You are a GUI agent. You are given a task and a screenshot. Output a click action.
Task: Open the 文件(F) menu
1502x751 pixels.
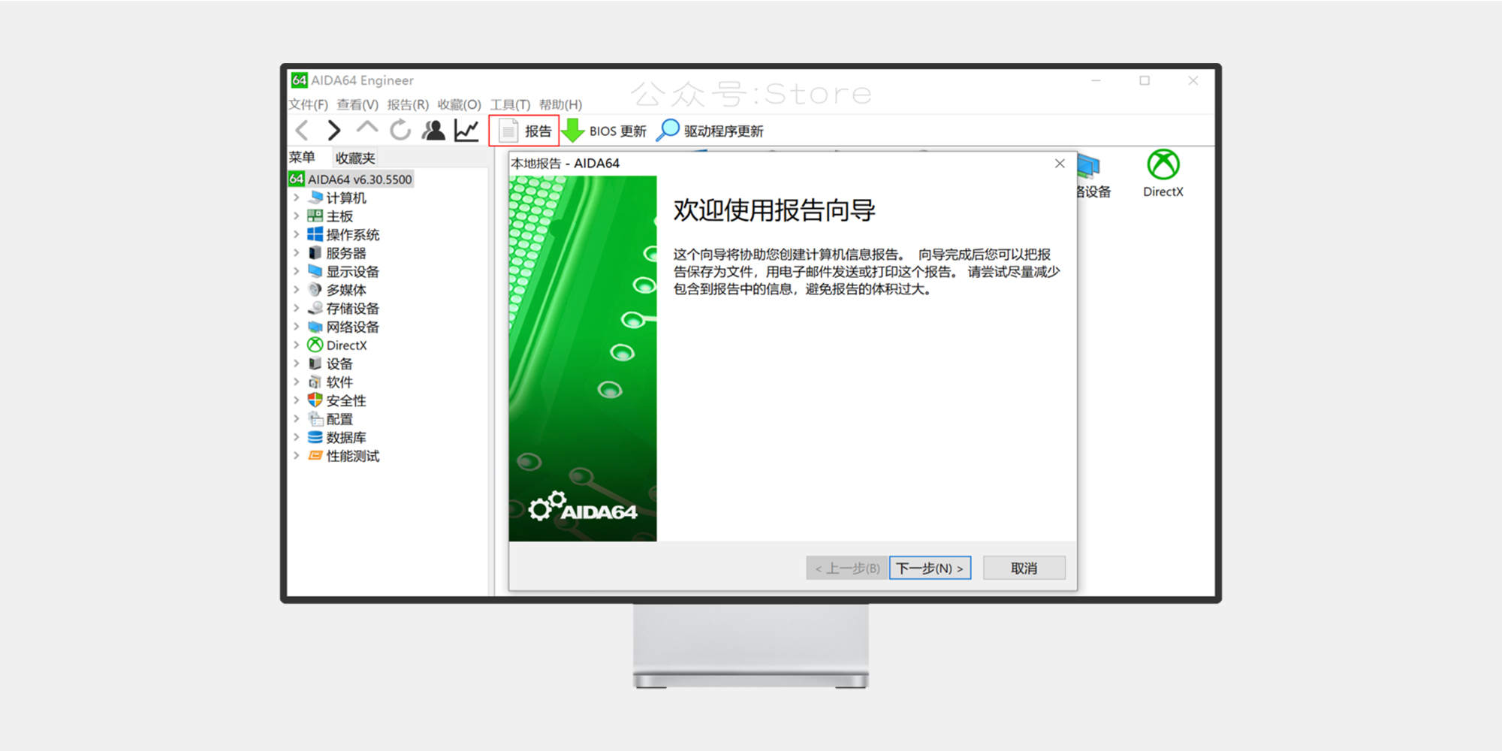pos(308,104)
